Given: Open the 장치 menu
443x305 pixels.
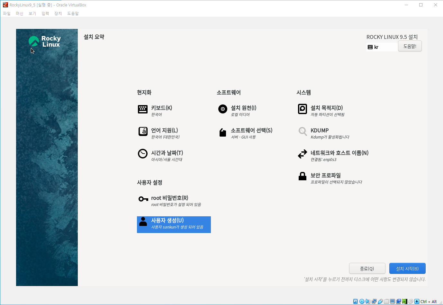Looking at the screenshot, I should (58, 13).
